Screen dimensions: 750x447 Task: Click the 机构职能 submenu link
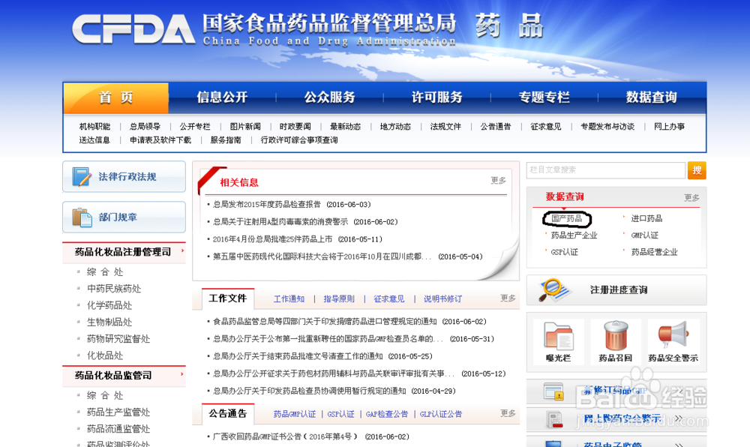[94, 127]
